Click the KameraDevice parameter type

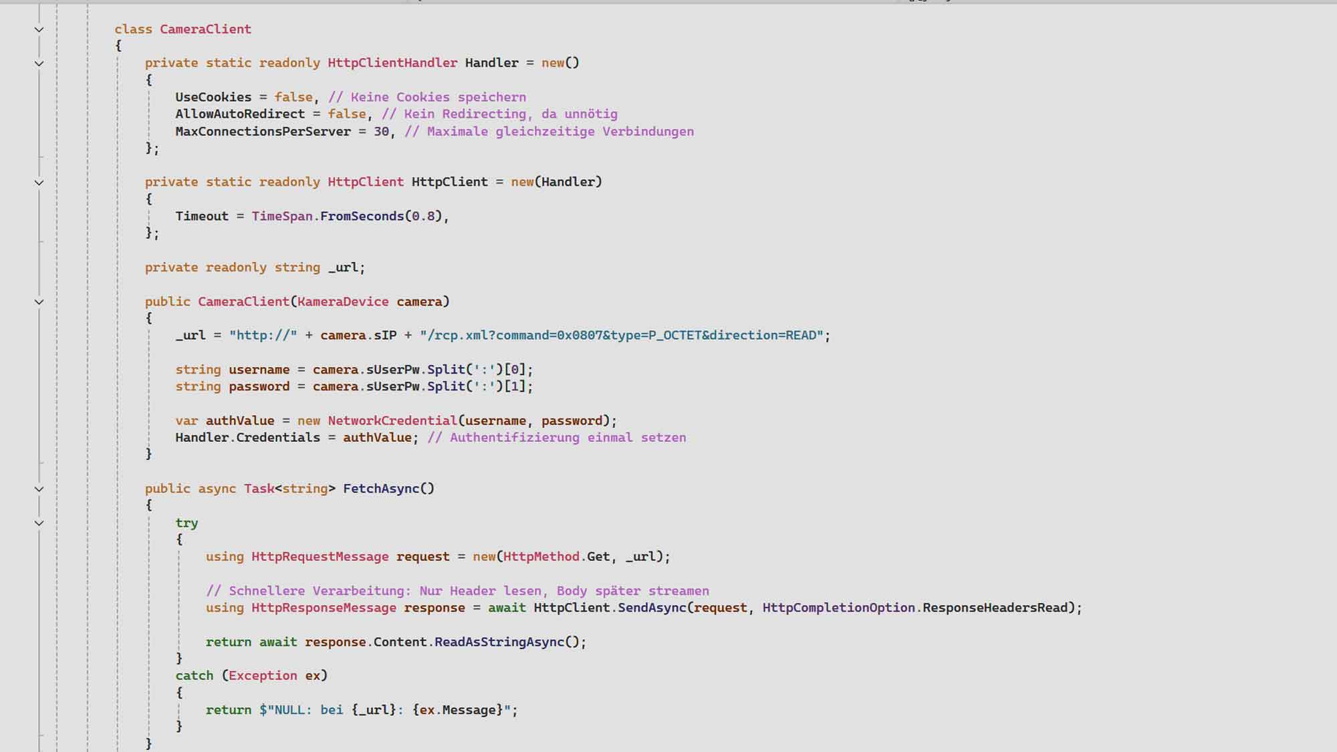click(343, 301)
